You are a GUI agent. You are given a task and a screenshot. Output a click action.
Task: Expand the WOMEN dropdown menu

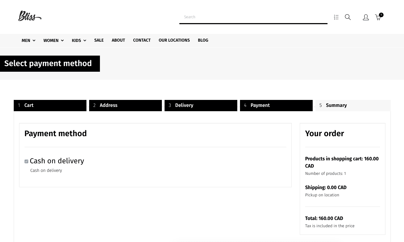(x=53, y=41)
